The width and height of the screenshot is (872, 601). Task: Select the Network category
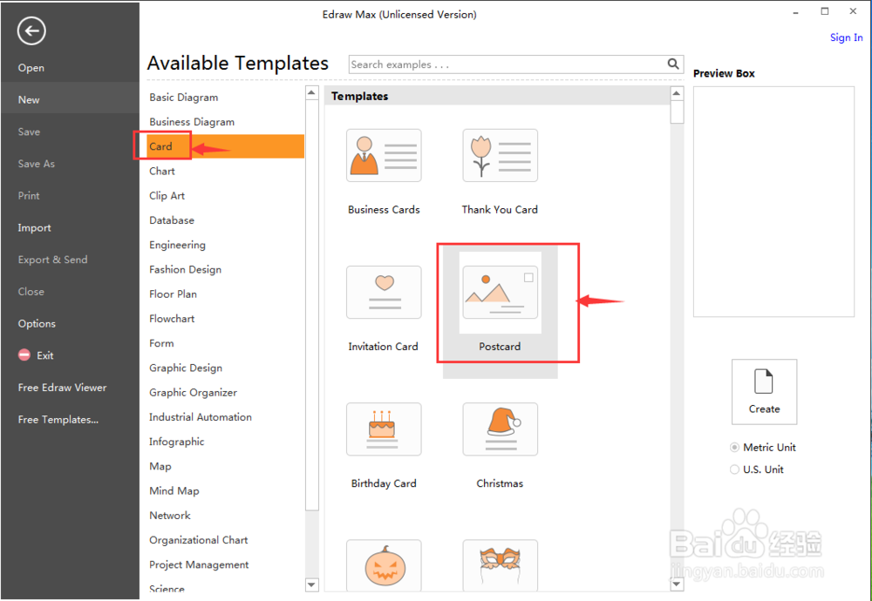[170, 516]
